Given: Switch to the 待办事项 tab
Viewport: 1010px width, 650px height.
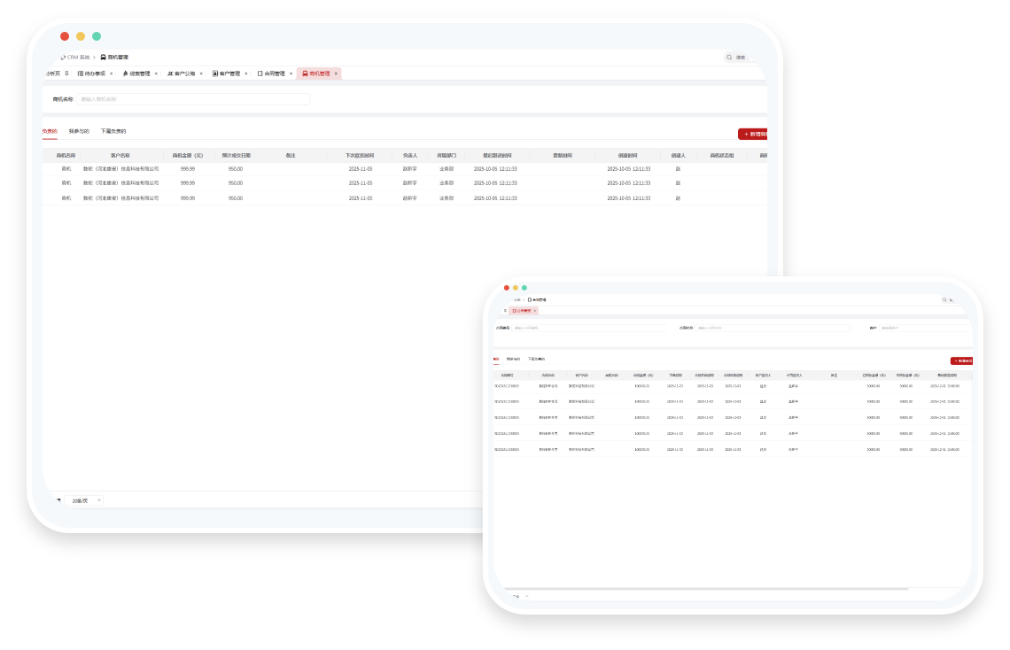Looking at the screenshot, I should (94, 74).
